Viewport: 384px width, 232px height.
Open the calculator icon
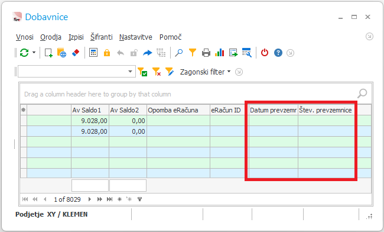click(x=93, y=53)
